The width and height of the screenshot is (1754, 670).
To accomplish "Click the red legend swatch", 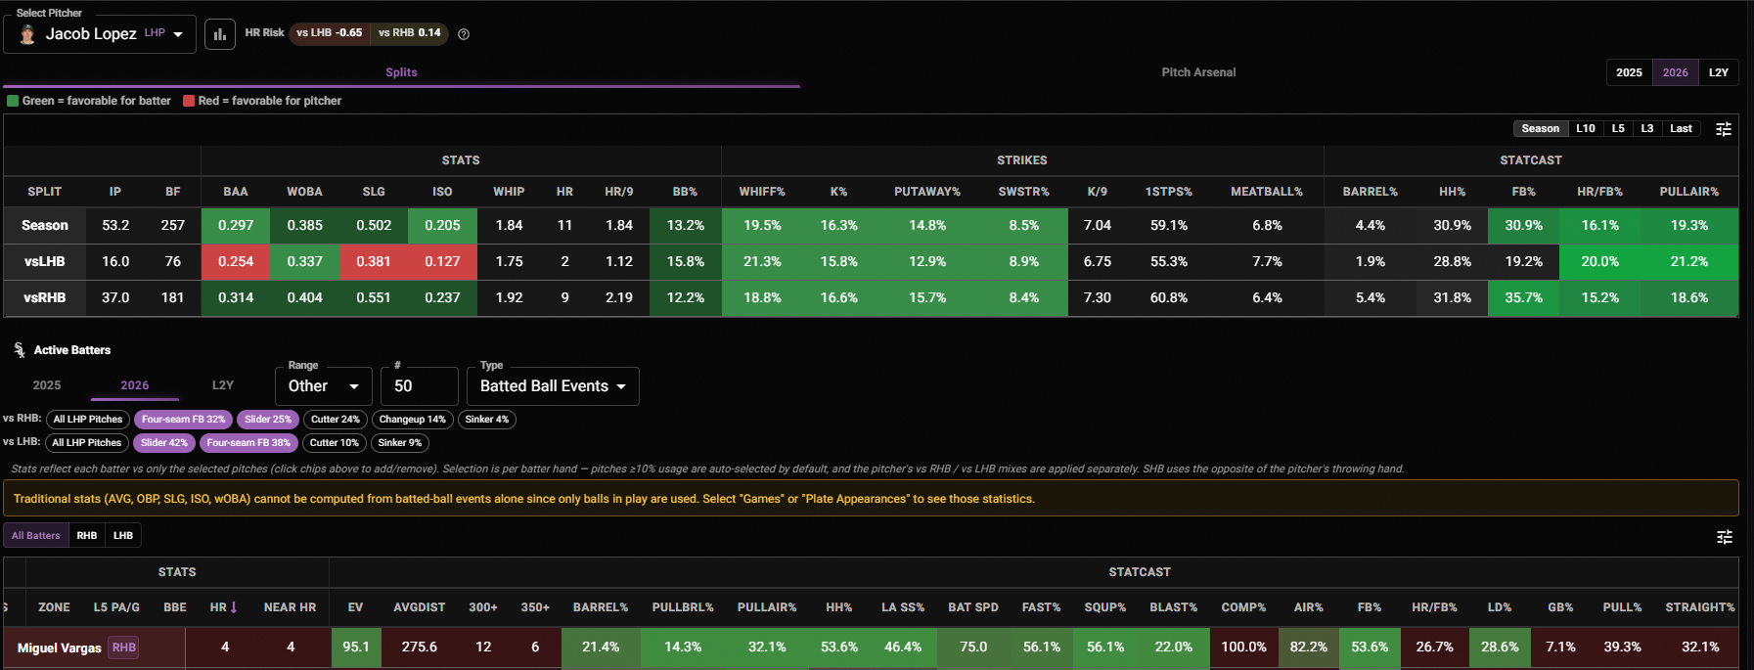I will pyautogui.click(x=189, y=101).
